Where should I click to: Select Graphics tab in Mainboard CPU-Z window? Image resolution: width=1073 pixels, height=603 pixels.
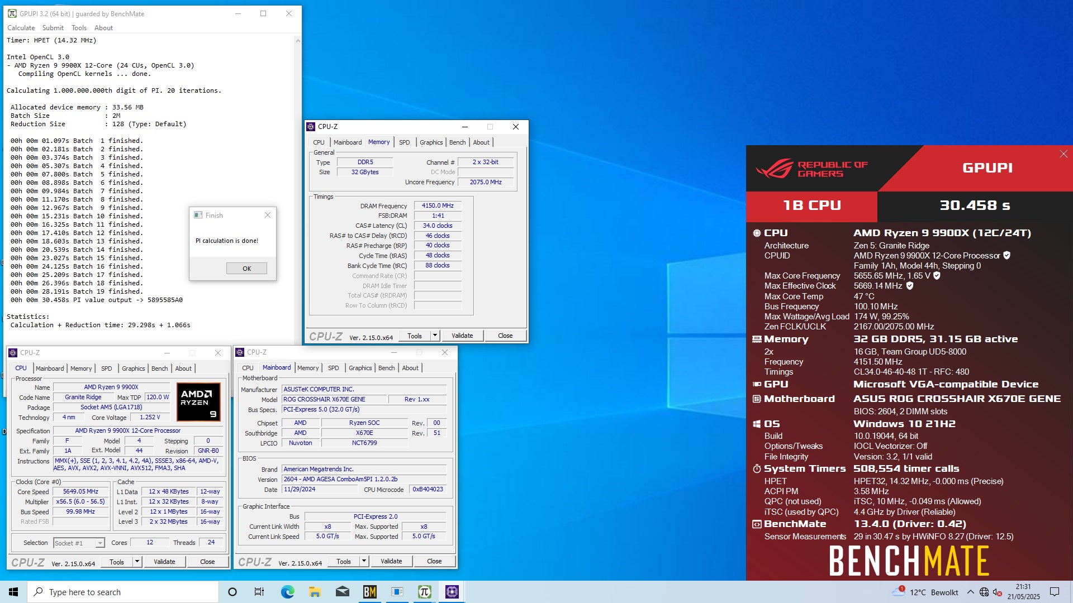coord(360,368)
